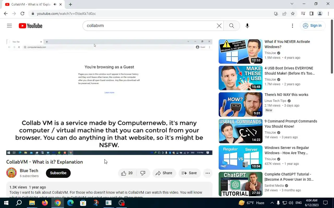Open Linus Tech Tips channel link
Viewport: 334px width, 208px height.
(276, 101)
